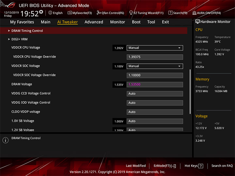Click the 1.535V DRAM voltage readout
Viewport: 235px width, 176px height.
[x=119, y=85]
